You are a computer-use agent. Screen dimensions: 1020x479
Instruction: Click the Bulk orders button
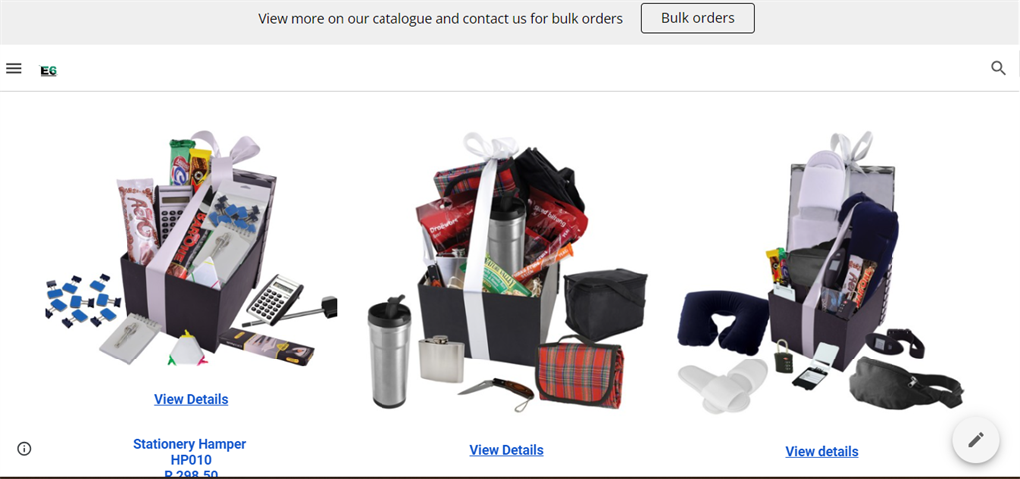click(698, 18)
